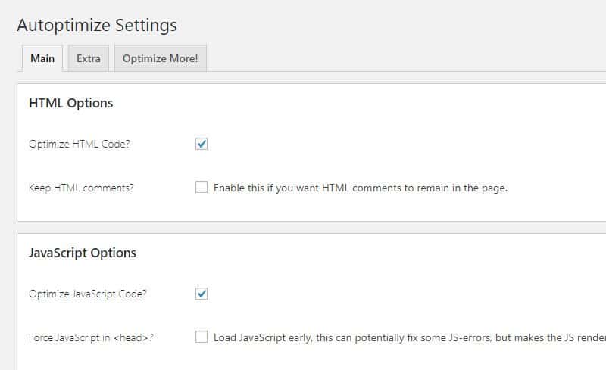Screen dimensions: 606x370
Task: Click the 'Optimize JavaScript Code?' label
Action: click(x=87, y=294)
